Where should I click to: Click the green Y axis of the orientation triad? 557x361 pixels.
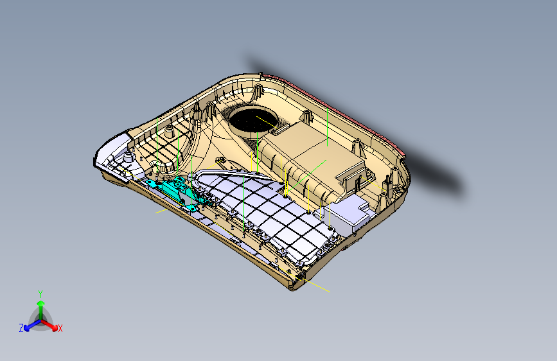[x=41, y=310]
